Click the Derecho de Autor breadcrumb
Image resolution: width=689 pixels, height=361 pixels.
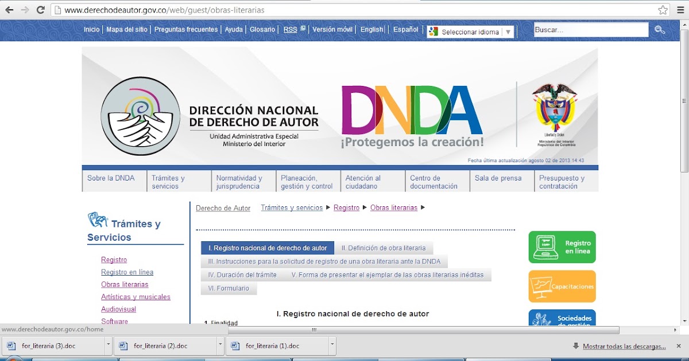(223, 208)
